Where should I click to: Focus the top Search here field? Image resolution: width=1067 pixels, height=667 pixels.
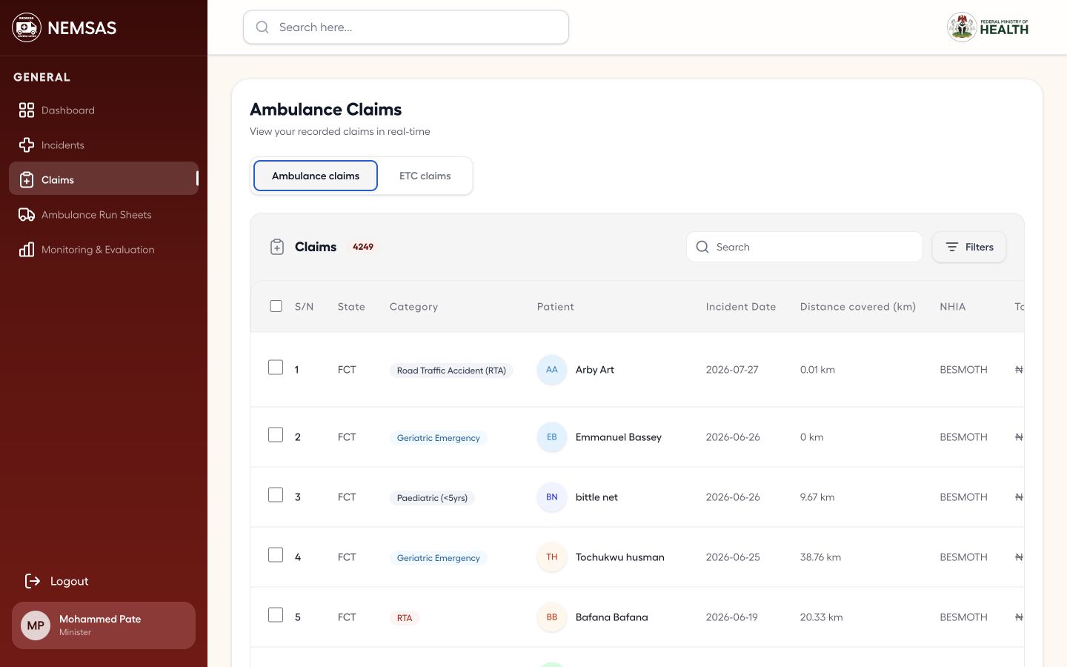tap(406, 27)
